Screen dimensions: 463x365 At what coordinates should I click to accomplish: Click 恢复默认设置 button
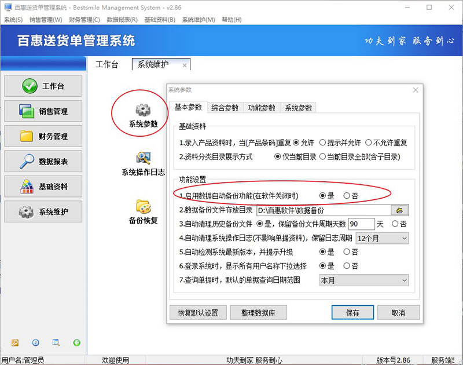click(x=198, y=312)
